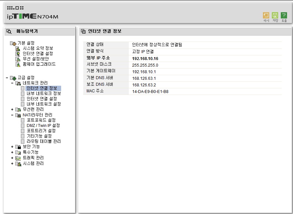Open 기타기능 설정

39,136
